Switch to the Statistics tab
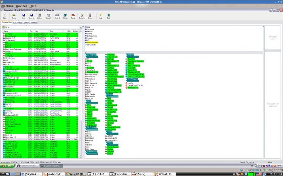This screenshot has height=176, width=283. [34, 23]
